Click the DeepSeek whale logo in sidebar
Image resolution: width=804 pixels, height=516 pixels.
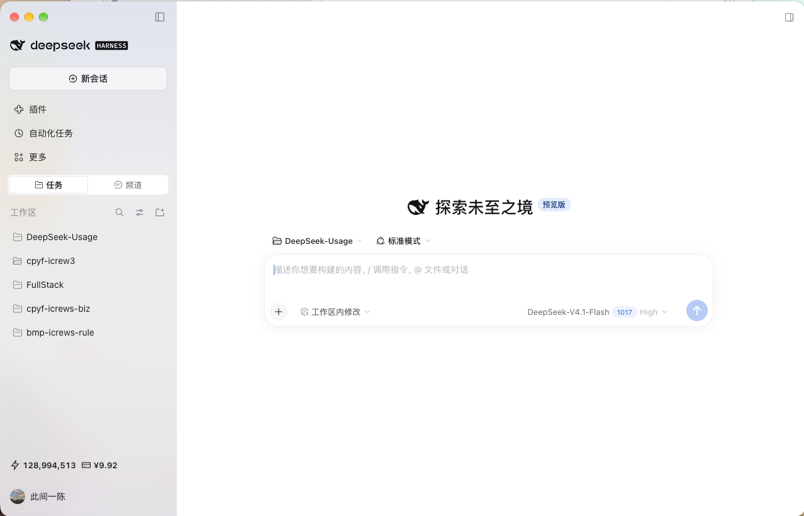coord(18,45)
